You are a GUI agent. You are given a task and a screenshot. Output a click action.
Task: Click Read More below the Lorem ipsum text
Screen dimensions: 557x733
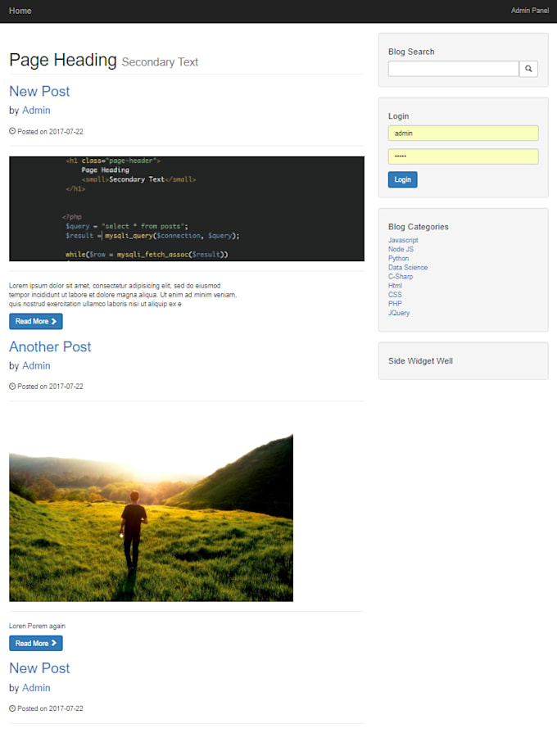coord(35,321)
